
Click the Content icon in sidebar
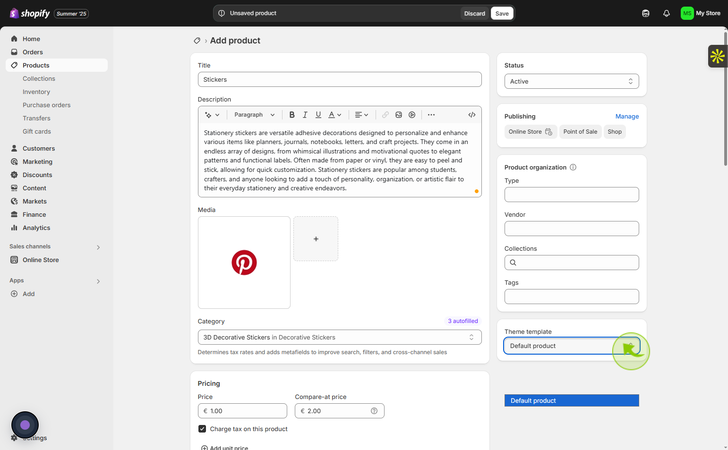[x=14, y=188]
